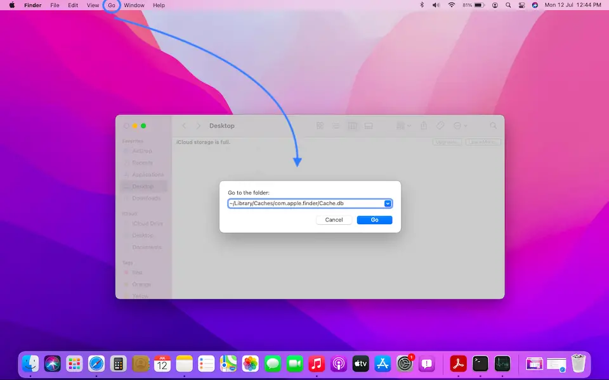Open Control Center in menu bar

click(x=521, y=5)
